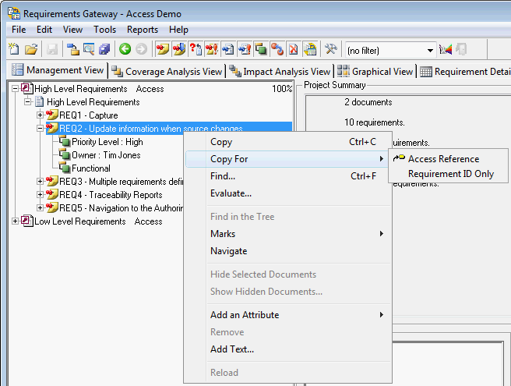Choose Requirement ID Only in submenu

click(x=450, y=174)
